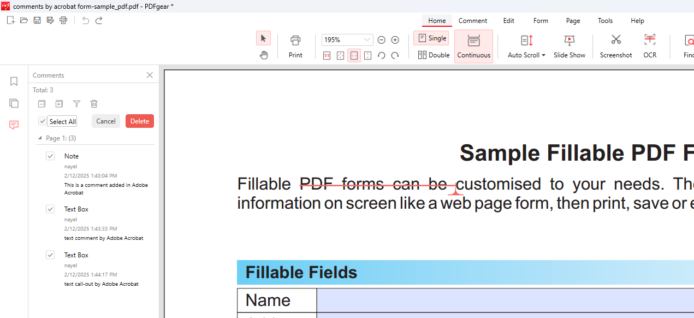Expand the Auto Scroll dropdown arrow
Image resolution: width=694 pixels, height=318 pixels.
tap(543, 55)
